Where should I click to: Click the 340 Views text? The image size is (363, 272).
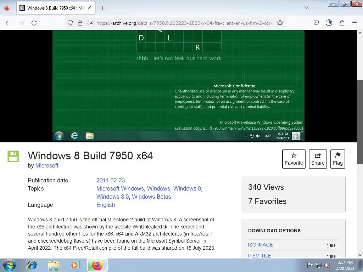click(266, 187)
